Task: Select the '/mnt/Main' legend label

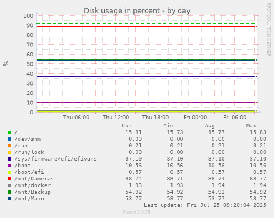Action: (29, 199)
